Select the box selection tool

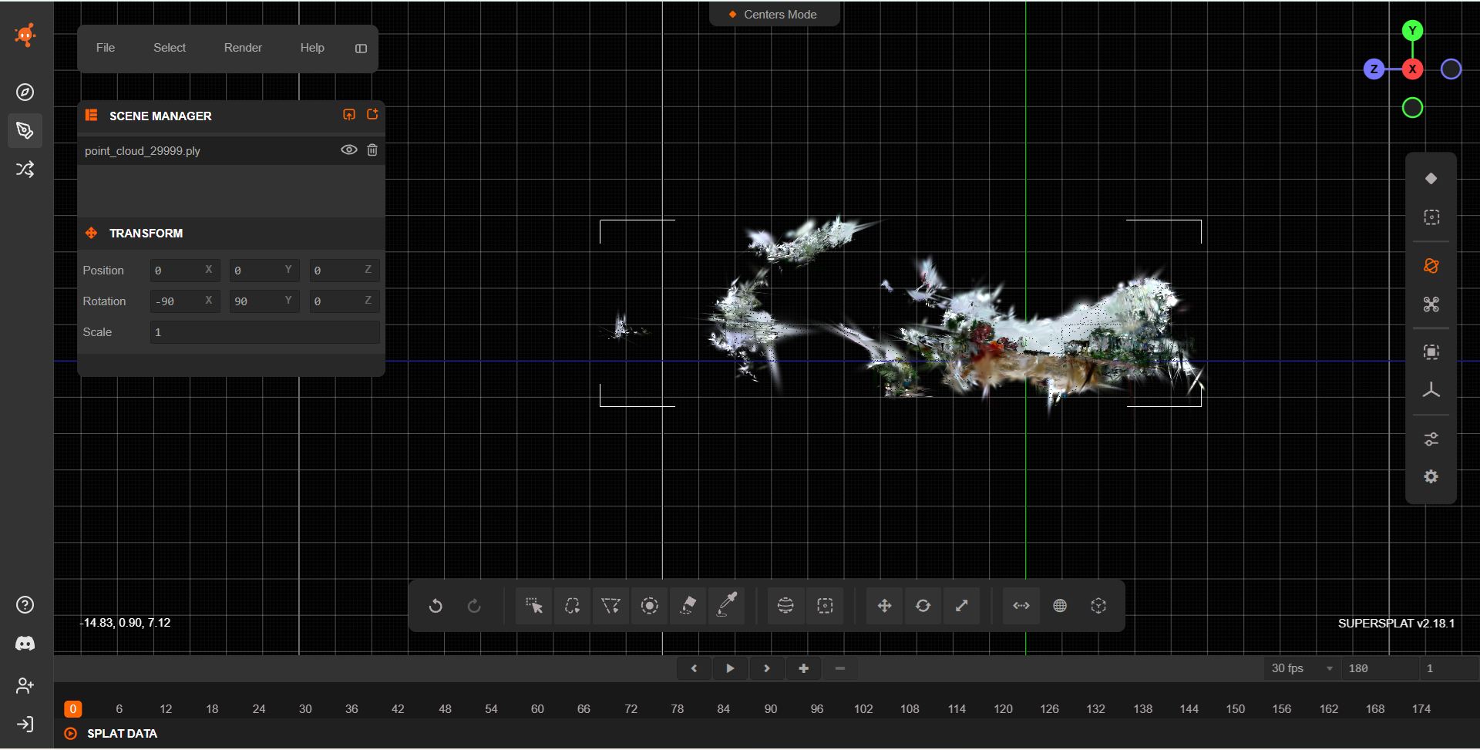825,606
